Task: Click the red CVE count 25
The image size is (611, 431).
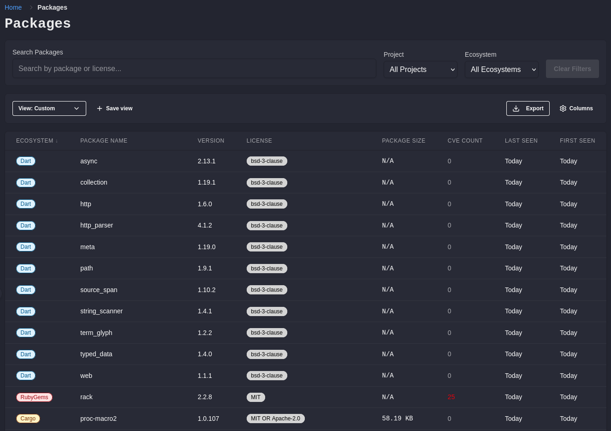Action: point(451,397)
